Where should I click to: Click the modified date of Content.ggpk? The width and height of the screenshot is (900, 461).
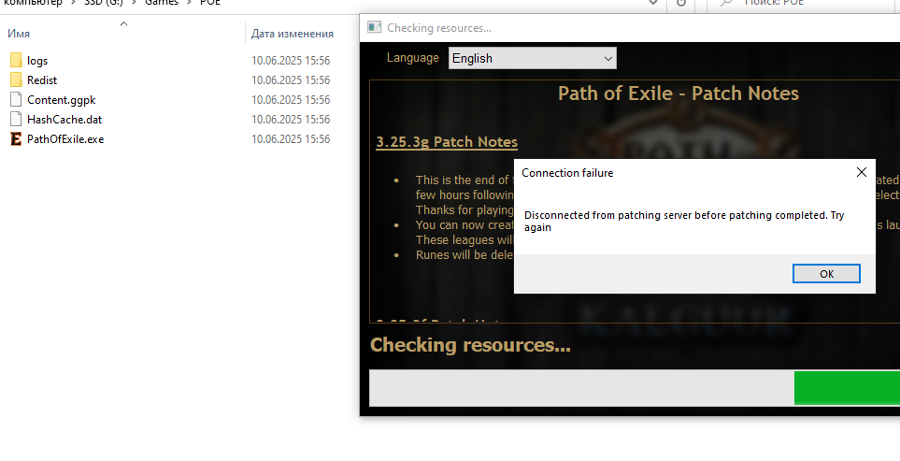[x=291, y=99]
